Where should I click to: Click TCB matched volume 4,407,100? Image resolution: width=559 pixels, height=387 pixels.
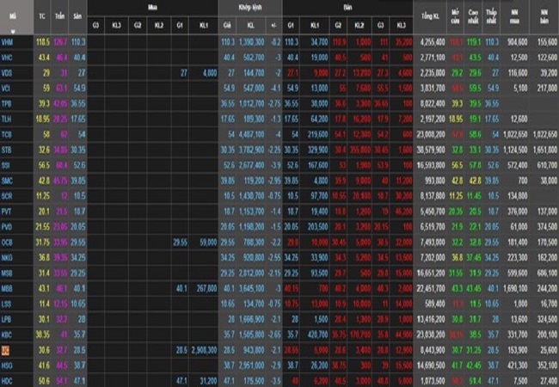[x=252, y=135]
